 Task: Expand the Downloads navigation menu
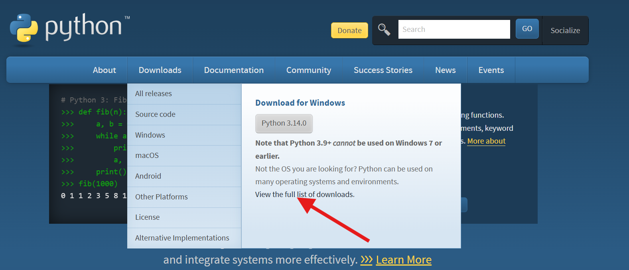(x=160, y=70)
